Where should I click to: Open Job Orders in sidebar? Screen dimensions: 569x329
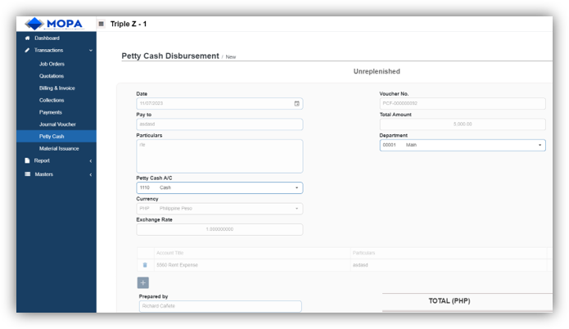(x=52, y=64)
